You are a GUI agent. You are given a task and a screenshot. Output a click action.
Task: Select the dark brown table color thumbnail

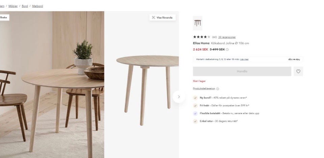point(197,23)
